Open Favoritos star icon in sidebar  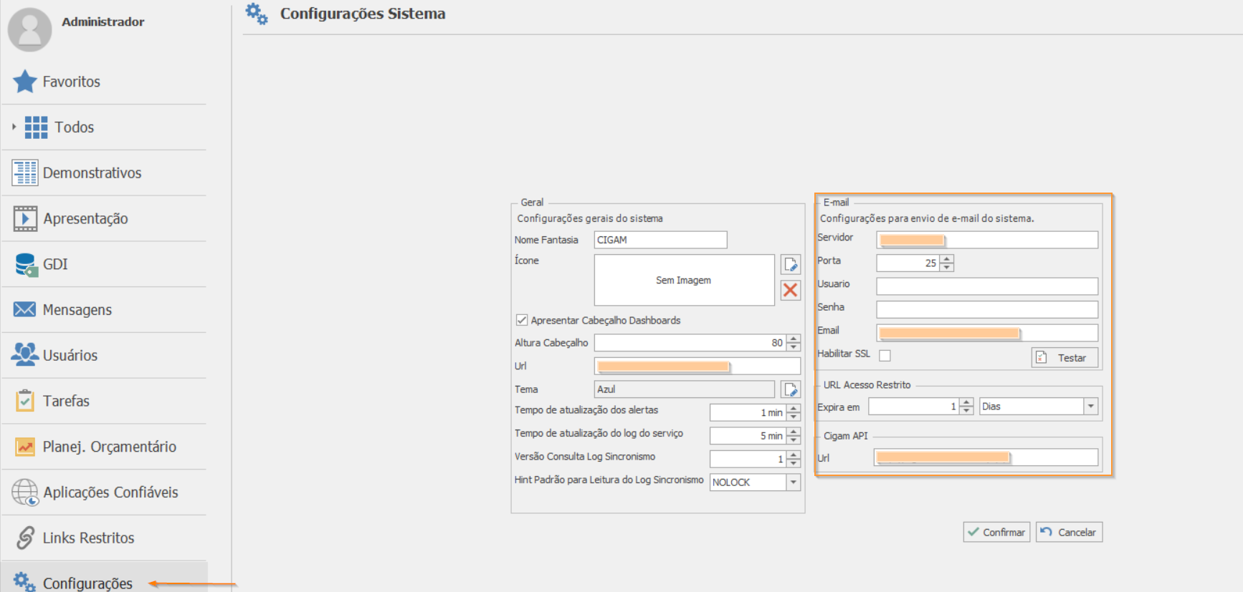[25, 82]
